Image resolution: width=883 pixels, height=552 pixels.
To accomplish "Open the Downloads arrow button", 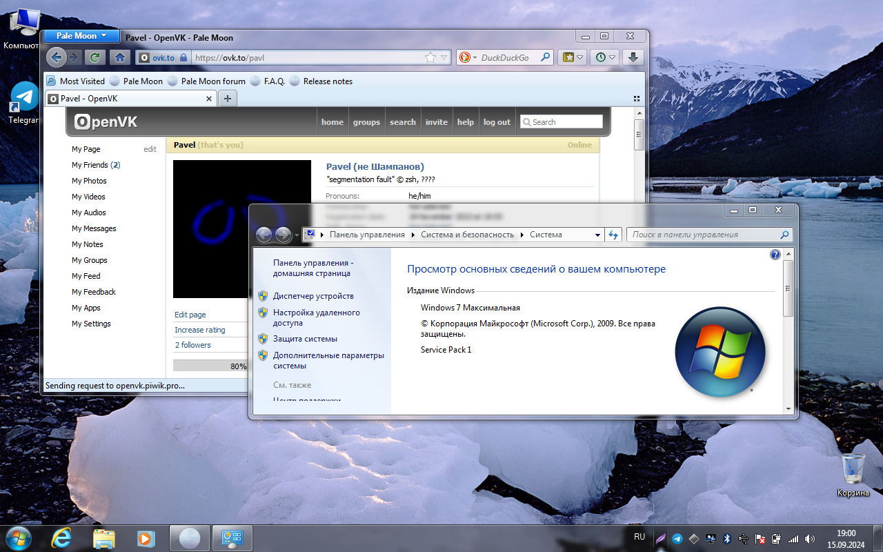I will click(x=633, y=58).
